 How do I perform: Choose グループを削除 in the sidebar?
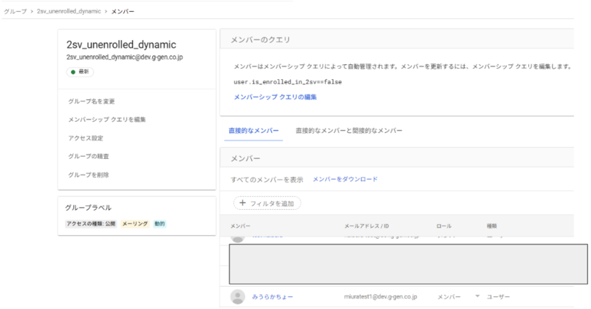pyautogui.click(x=88, y=174)
